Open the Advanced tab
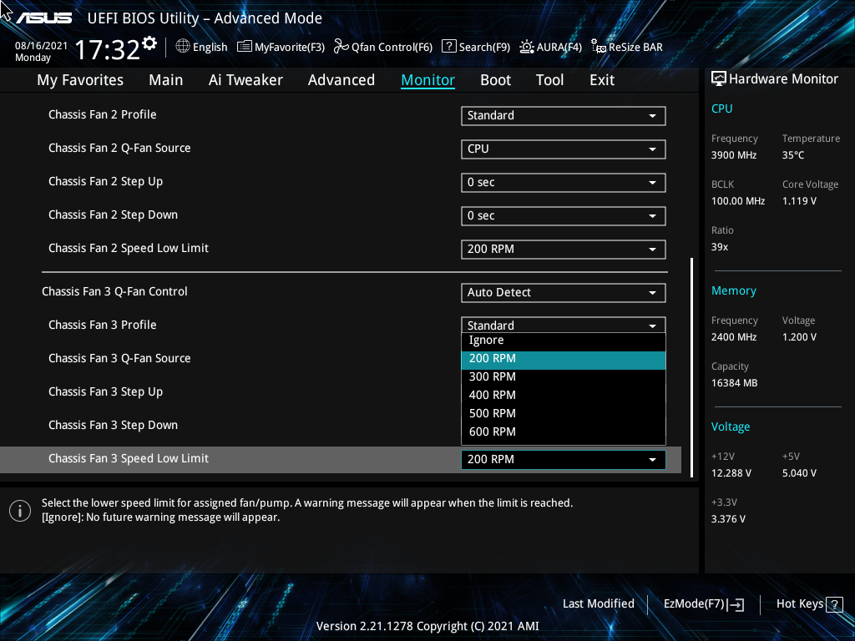This screenshot has height=641, width=855. [341, 80]
